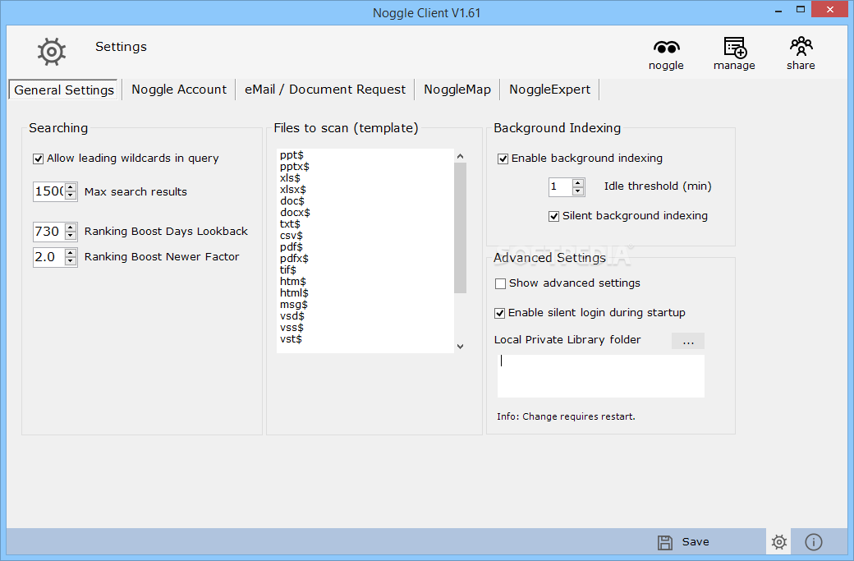Select the xlsx$ entry

pyautogui.click(x=293, y=190)
